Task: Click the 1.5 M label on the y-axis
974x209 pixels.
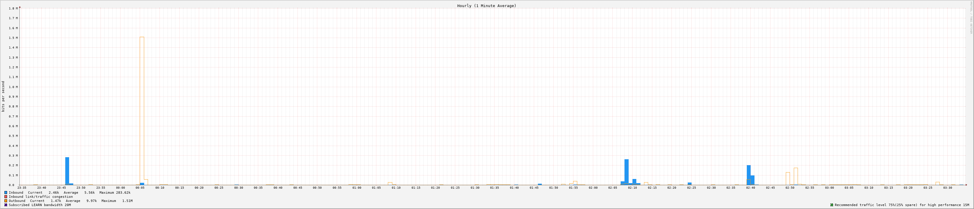Action: click(x=13, y=38)
